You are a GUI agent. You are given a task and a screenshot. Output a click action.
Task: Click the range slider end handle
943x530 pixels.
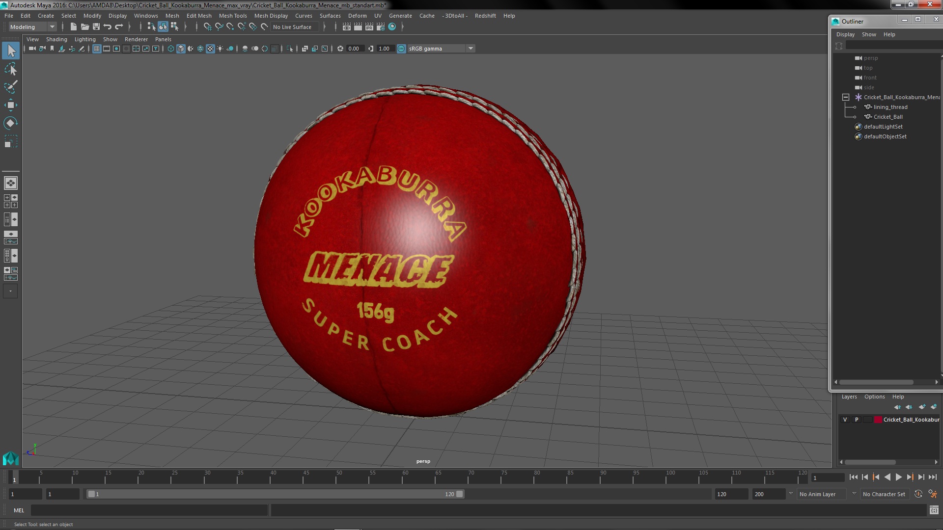(460, 494)
